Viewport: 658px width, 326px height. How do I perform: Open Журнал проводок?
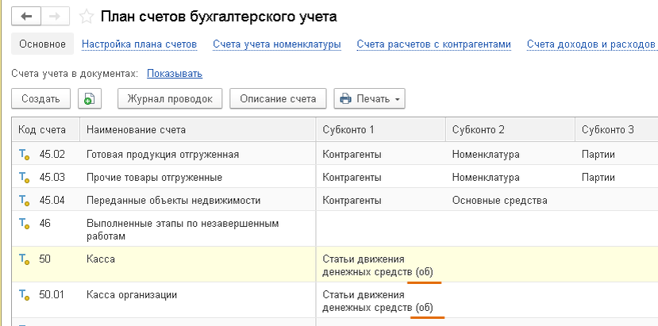click(170, 99)
